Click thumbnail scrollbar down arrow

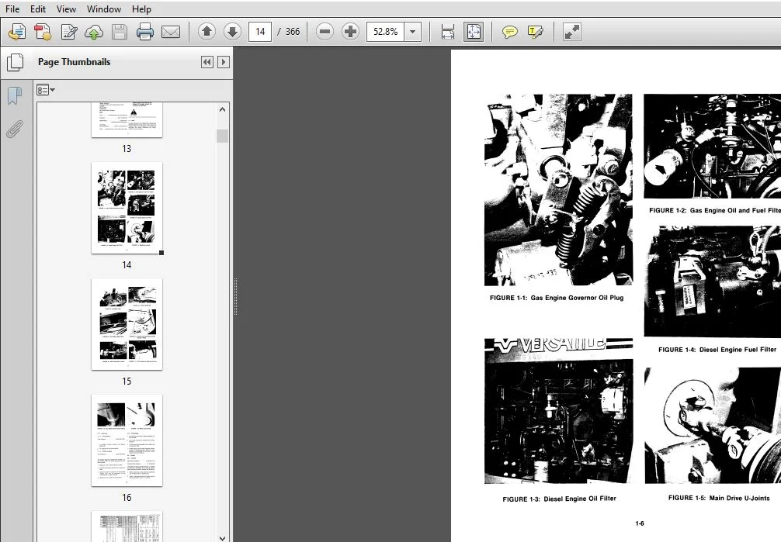point(223,538)
